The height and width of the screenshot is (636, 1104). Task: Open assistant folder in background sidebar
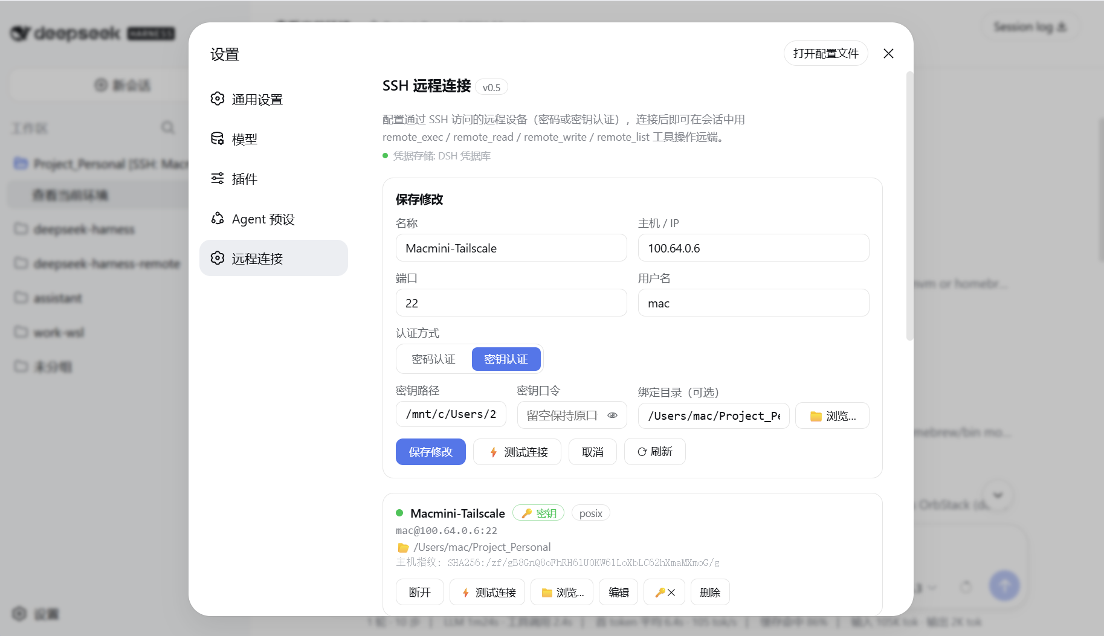coord(58,298)
